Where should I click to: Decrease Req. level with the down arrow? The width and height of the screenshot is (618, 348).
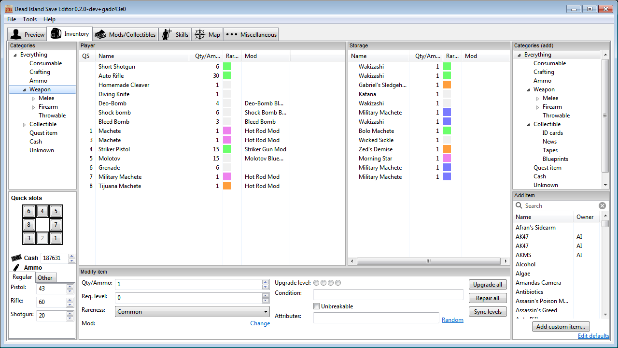[265, 300]
